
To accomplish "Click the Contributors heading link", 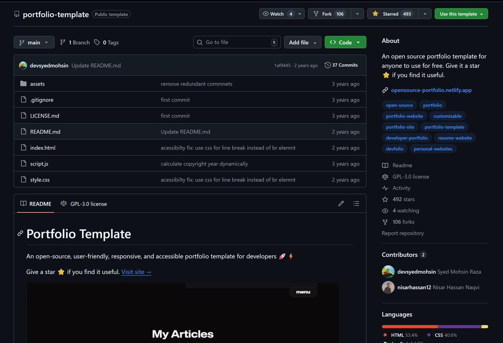I will pos(404,255).
